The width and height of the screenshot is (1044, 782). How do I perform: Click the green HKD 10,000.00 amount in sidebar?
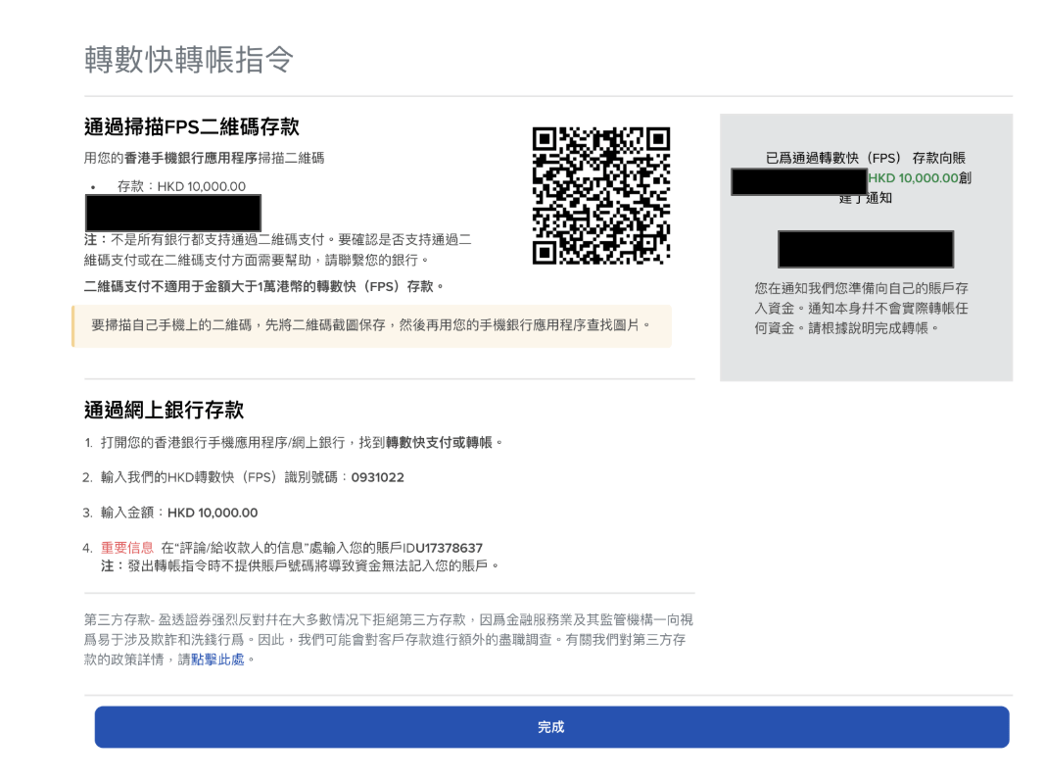coord(913,177)
